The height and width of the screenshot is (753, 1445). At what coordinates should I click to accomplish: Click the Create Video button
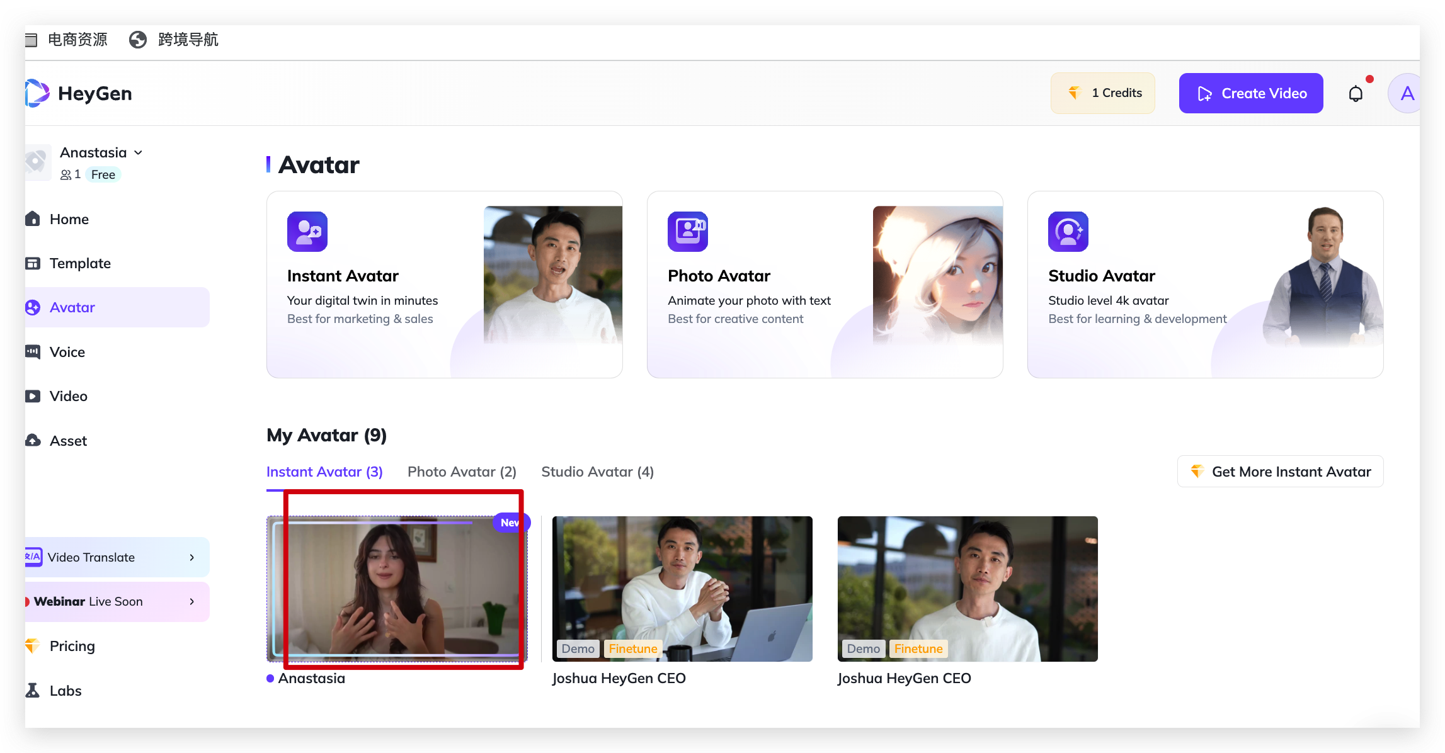pos(1251,93)
